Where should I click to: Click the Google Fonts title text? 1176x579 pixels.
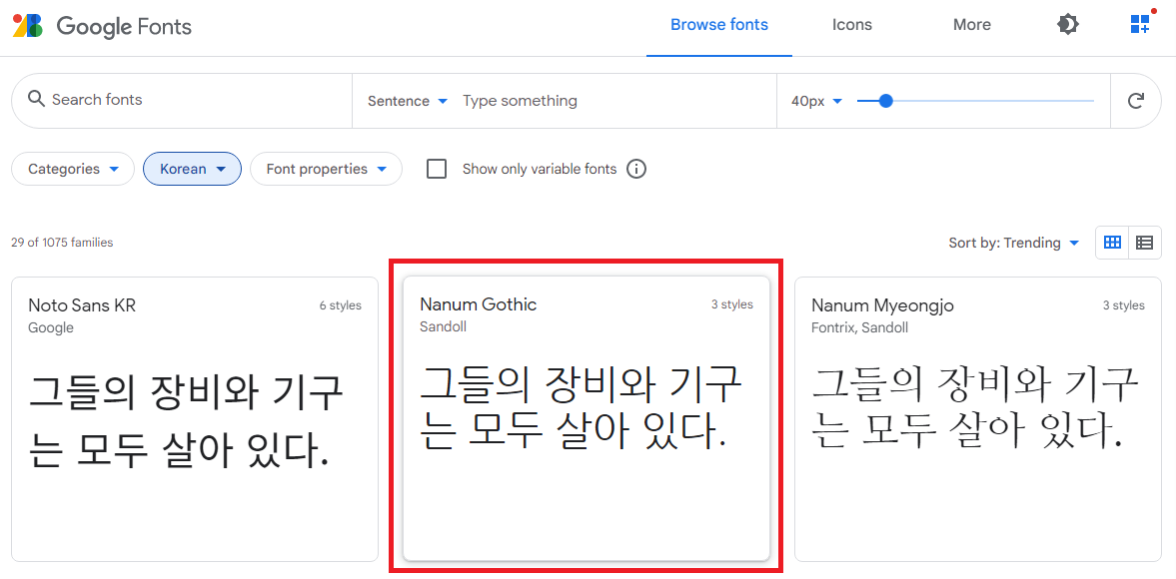(x=125, y=27)
